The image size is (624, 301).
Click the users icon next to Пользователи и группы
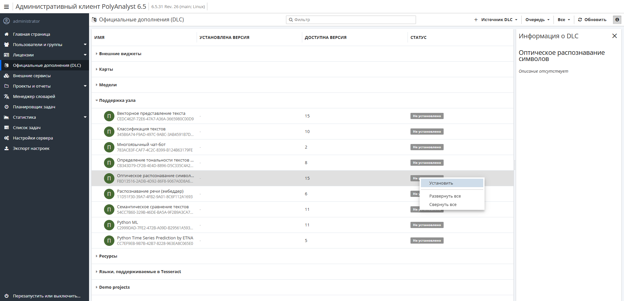[6, 44]
